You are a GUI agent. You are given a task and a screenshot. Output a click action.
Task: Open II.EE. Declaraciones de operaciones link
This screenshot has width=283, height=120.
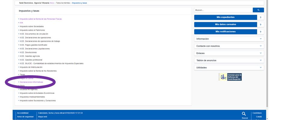35,38
